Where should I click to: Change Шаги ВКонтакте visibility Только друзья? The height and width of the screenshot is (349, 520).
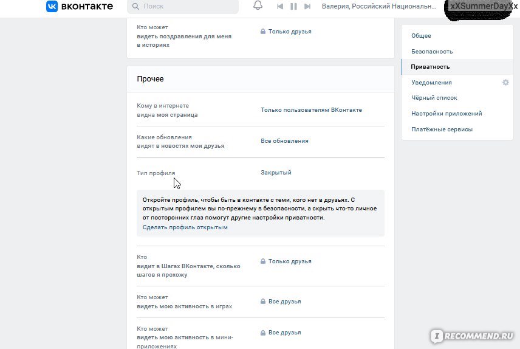[286, 261]
